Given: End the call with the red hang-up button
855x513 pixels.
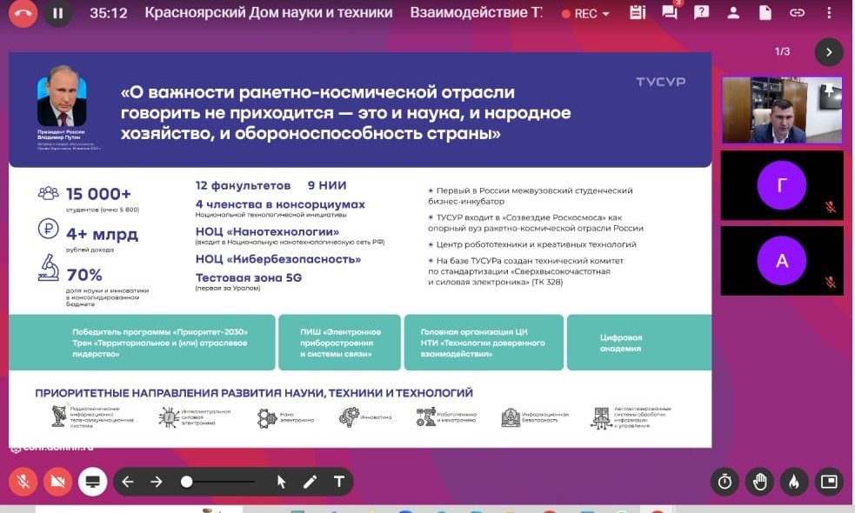Looking at the screenshot, I should click(x=23, y=13).
